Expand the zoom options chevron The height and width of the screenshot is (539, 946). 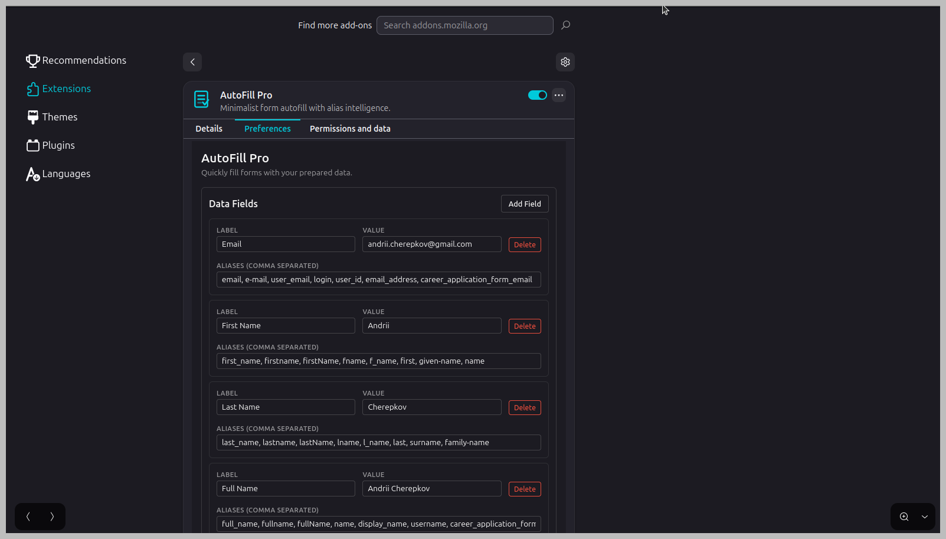925,517
